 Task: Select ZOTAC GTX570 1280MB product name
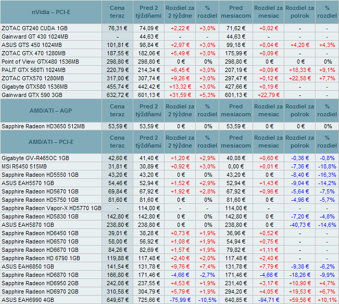(33, 78)
